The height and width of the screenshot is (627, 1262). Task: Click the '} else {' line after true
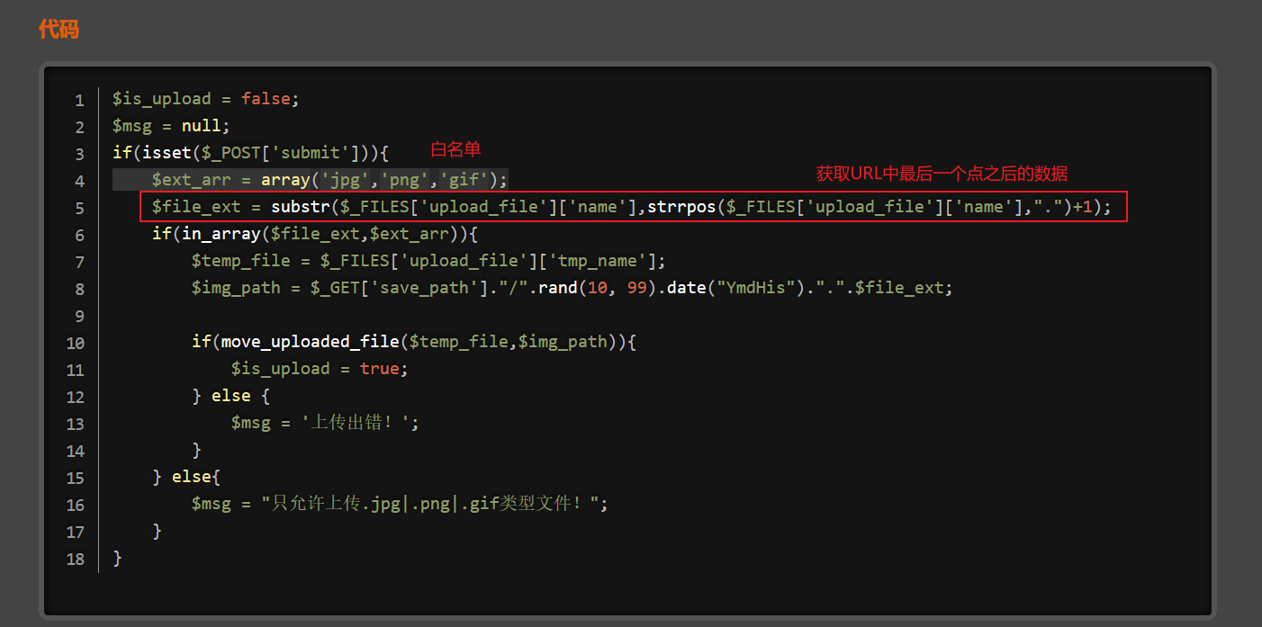point(230,396)
